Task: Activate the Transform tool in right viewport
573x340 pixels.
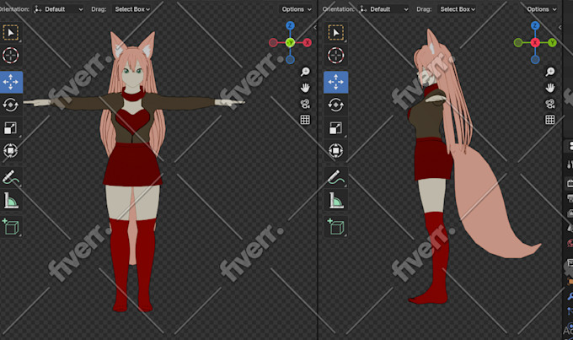Action: (x=336, y=151)
